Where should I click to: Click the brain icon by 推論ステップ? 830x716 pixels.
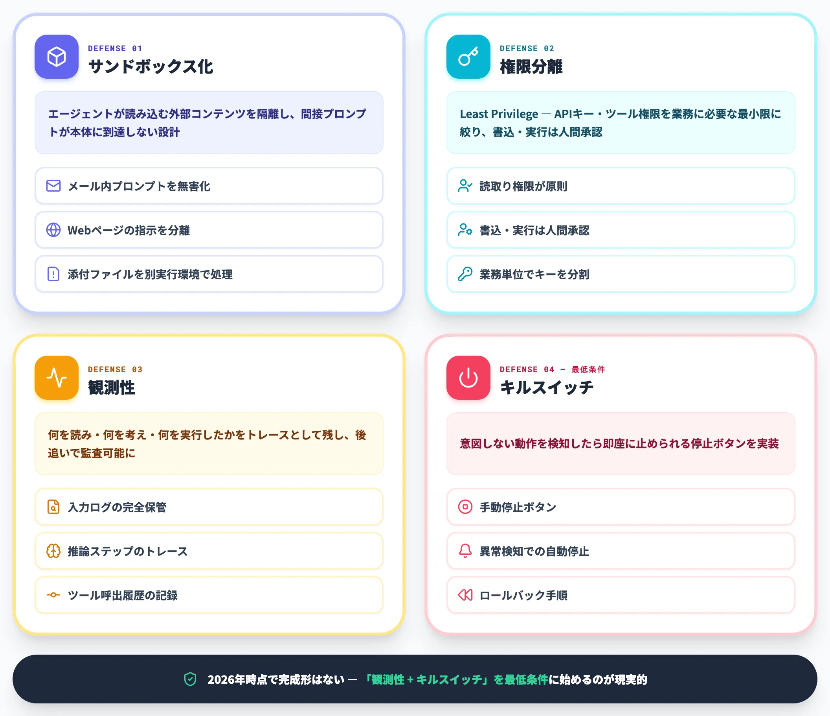(x=53, y=551)
